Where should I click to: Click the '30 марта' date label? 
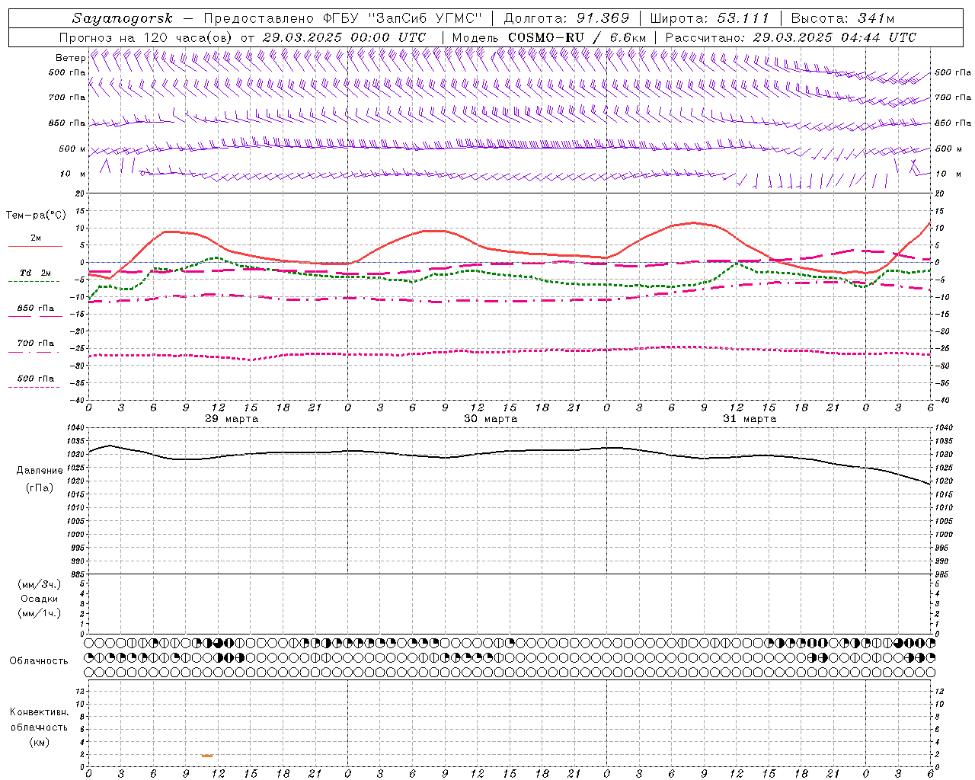491,419
